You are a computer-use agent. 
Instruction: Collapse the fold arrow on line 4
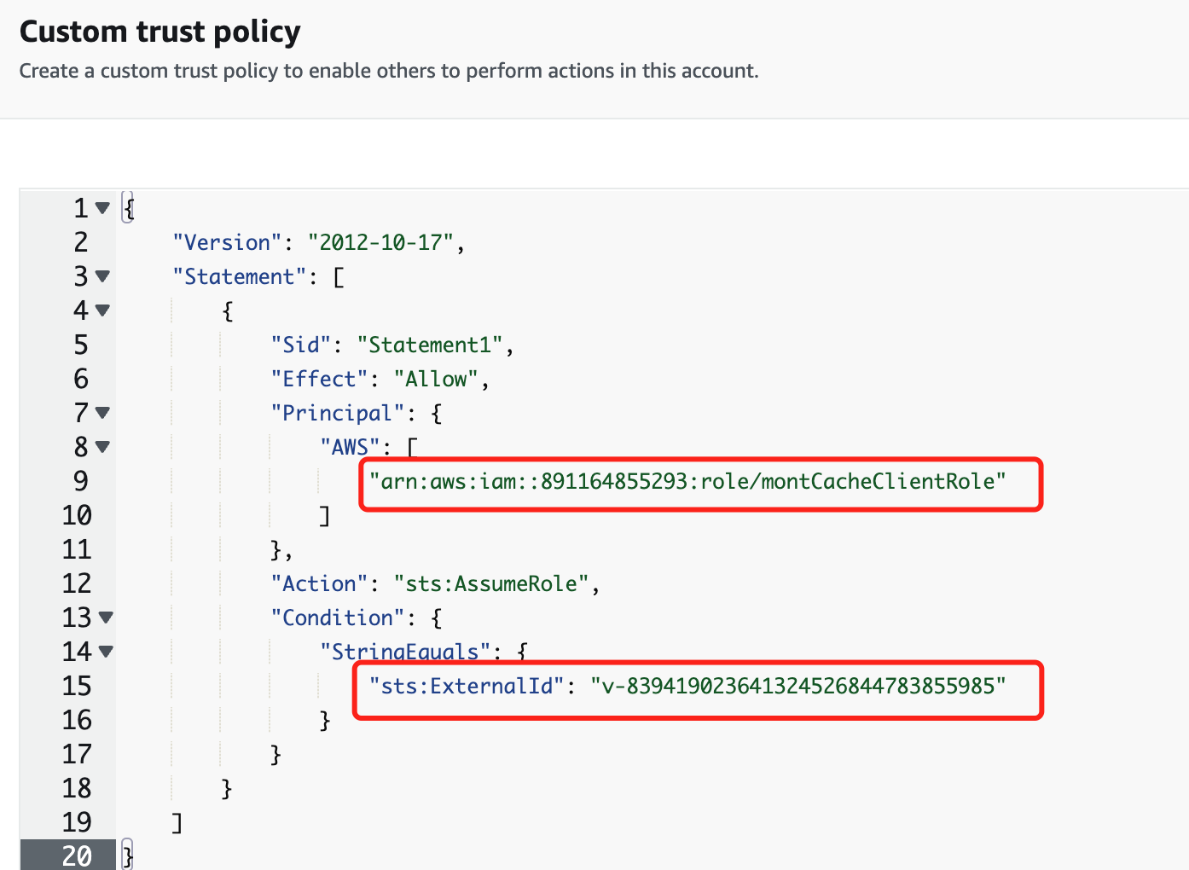tap(102, 310)
